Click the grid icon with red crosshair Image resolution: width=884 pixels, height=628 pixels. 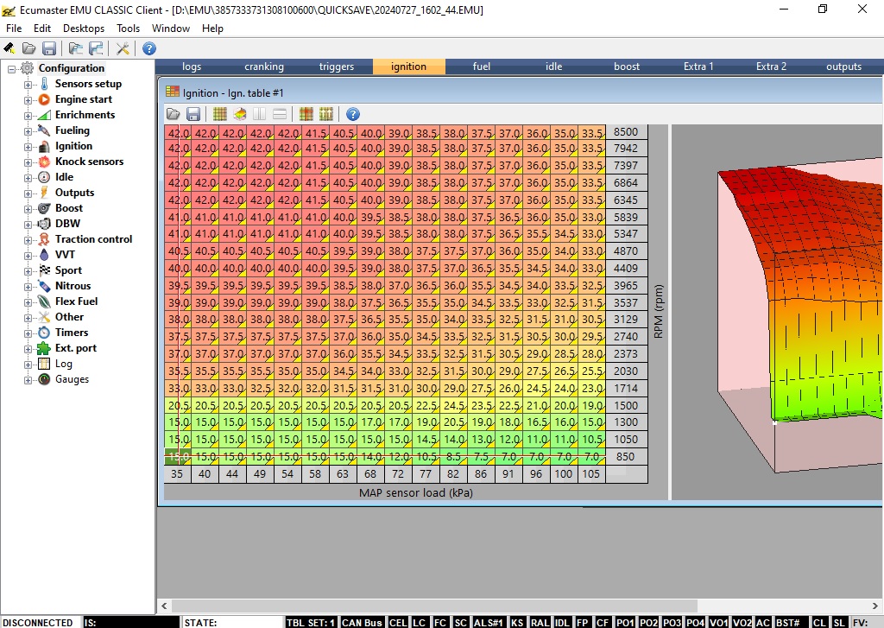(306, 115)
